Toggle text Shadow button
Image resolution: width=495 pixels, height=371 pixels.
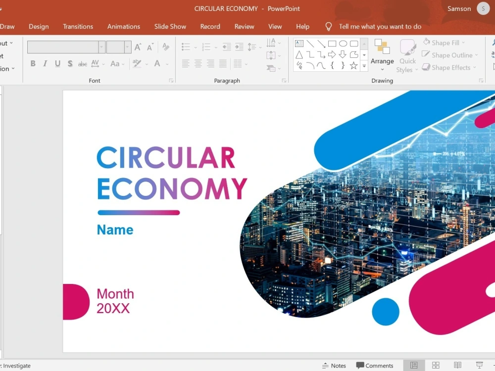(x=70, y=63)
